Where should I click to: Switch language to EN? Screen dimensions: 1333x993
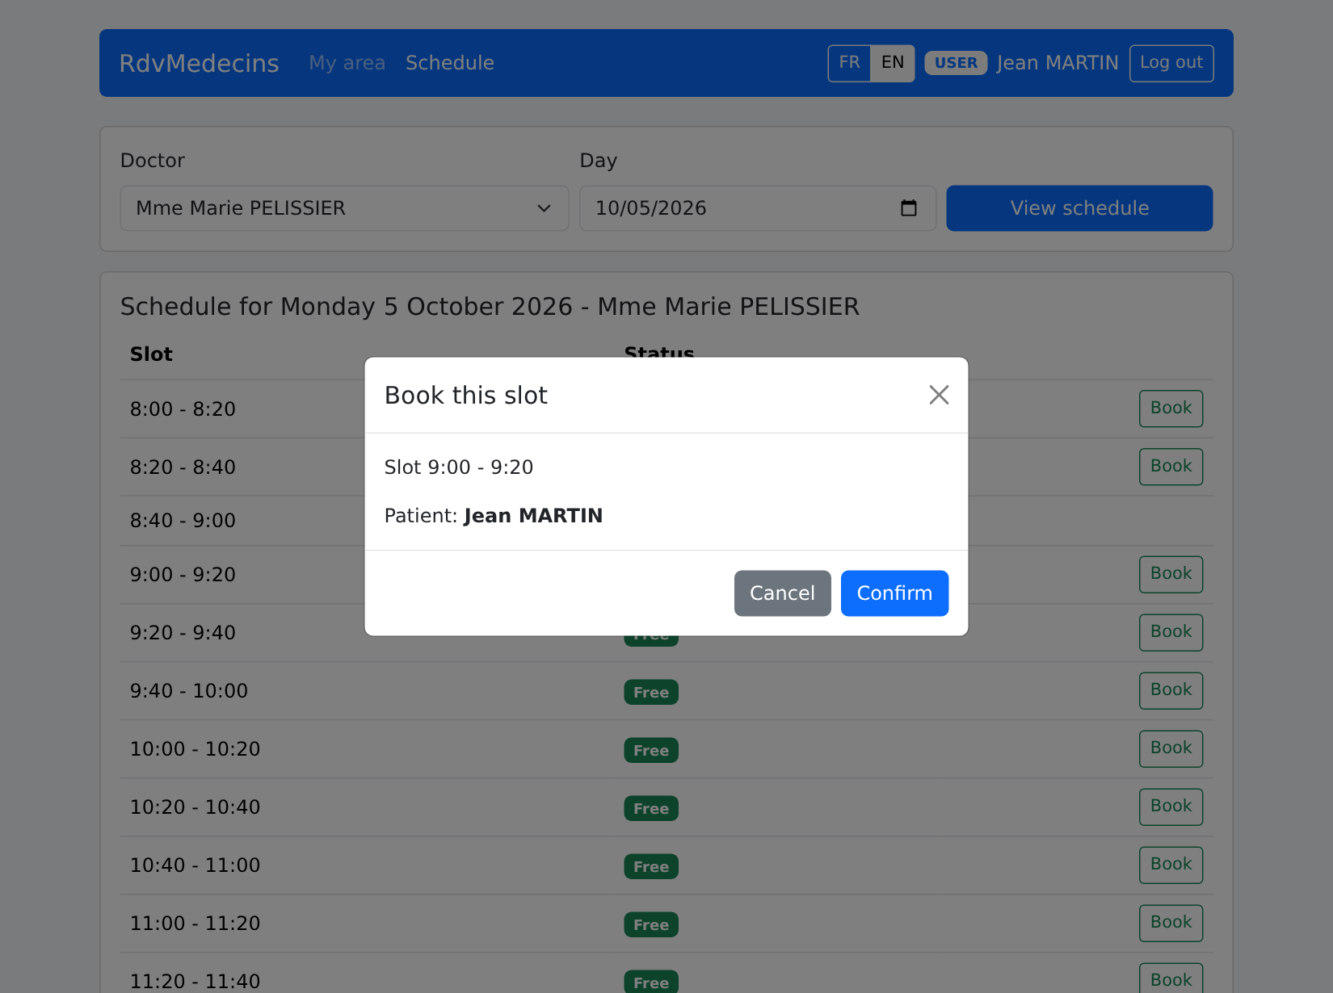(x=893, y=63)
